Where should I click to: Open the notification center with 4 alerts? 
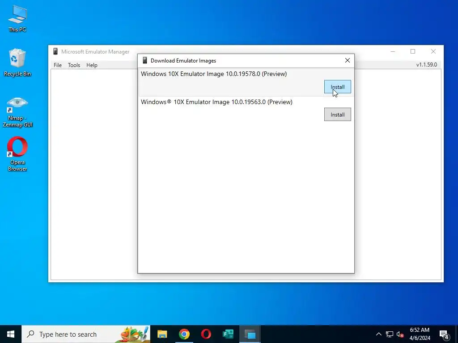coord(444,335)
